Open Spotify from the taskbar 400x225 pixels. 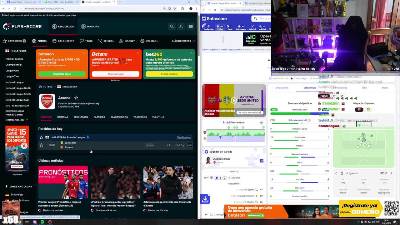[x=42, y=222]
